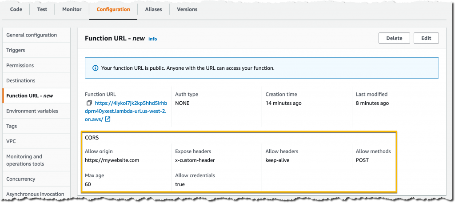The image size is (455, 203).
Task: Open General configuration in the sidebar
Action: click(x=32, y=35)
